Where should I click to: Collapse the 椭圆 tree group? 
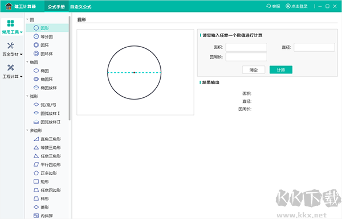pyautogui.click(x=27, y=62)
